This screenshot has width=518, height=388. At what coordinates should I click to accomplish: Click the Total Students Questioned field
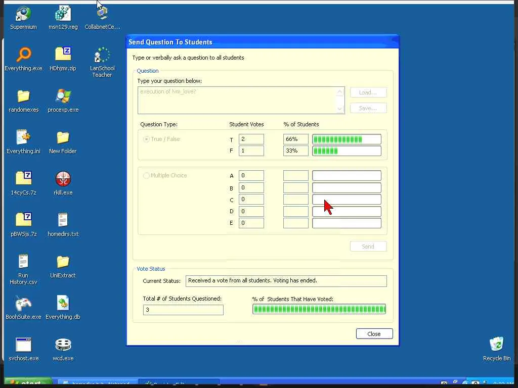[x=183, y=310]
